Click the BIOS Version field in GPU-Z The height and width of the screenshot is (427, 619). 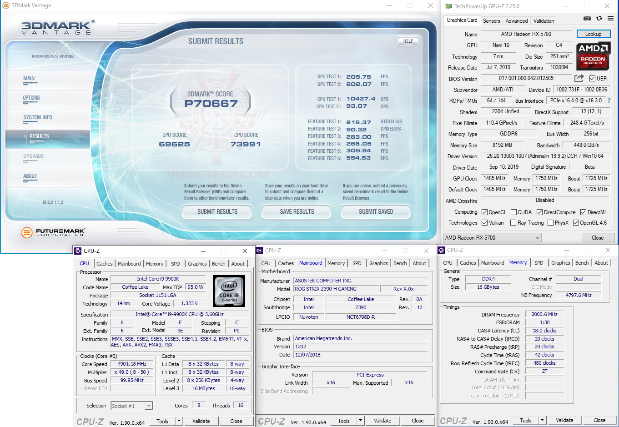pos(526,78)
